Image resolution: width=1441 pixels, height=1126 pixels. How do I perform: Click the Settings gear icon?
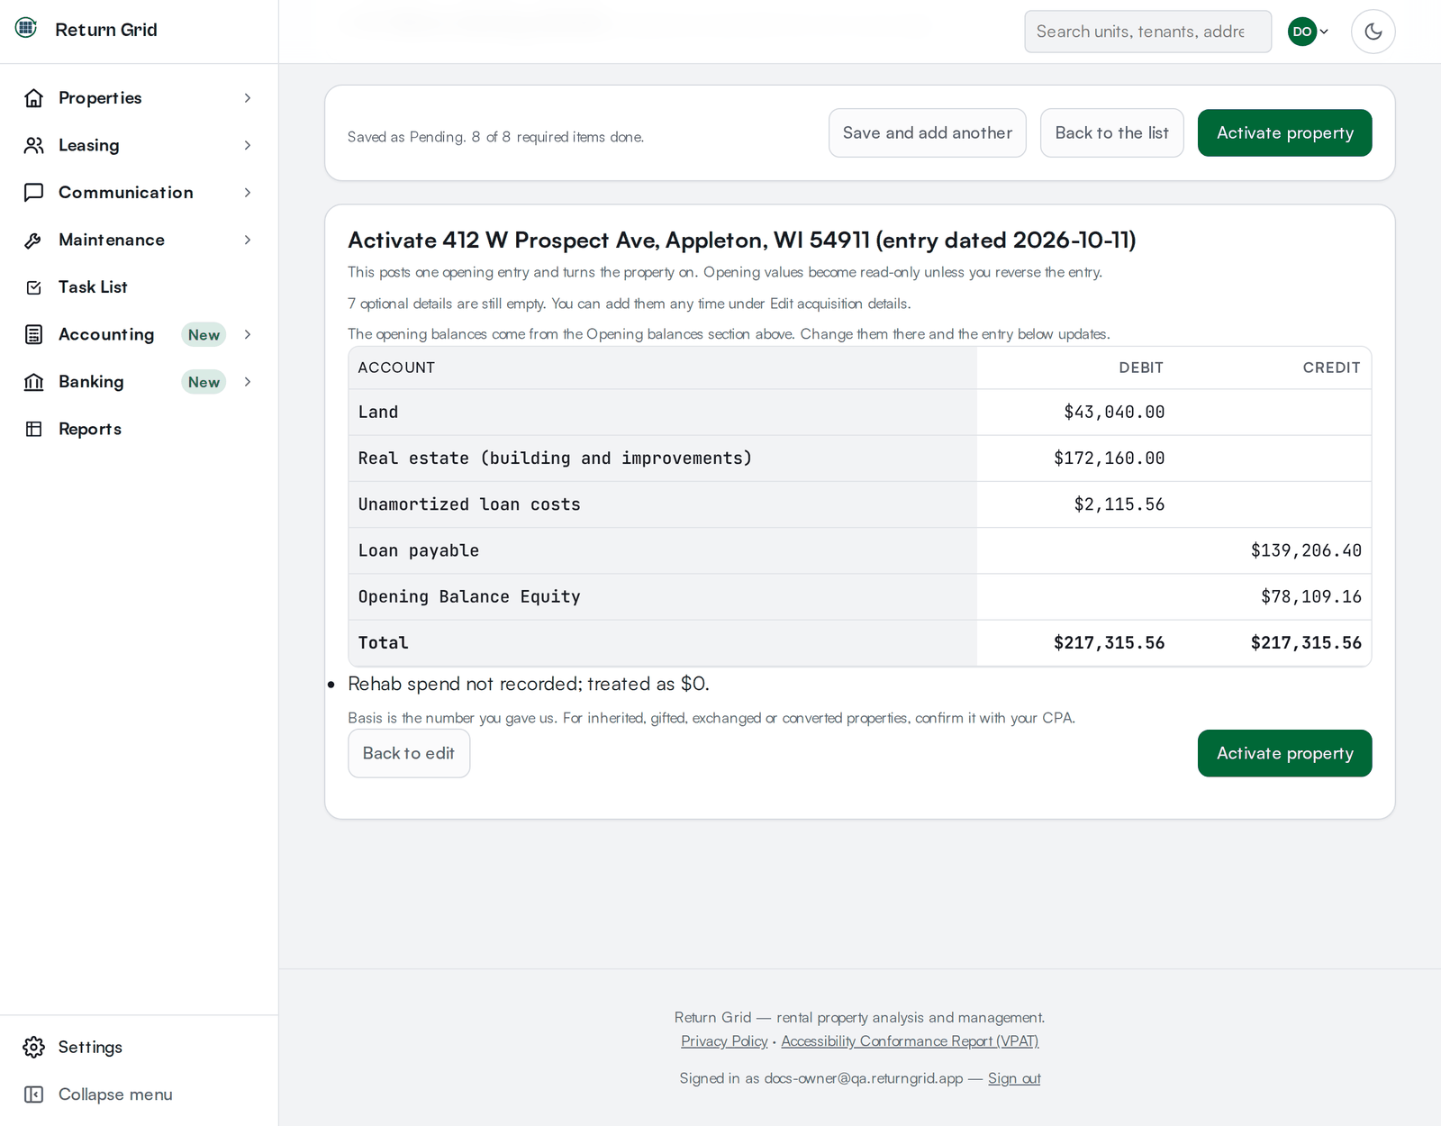(x=34, y=1047)
